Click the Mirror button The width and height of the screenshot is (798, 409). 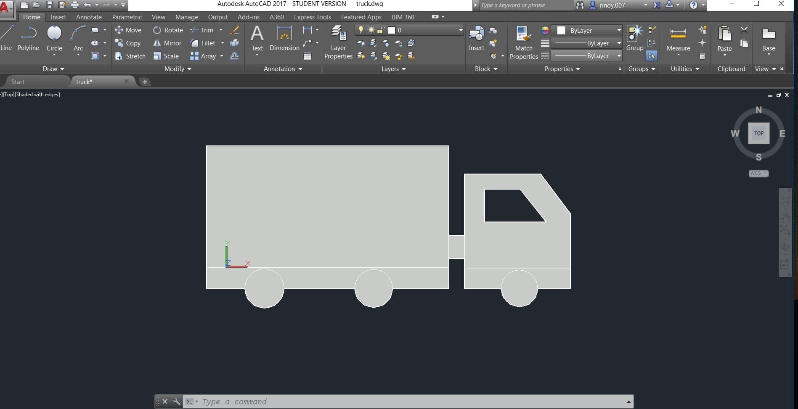coord(167,43)
